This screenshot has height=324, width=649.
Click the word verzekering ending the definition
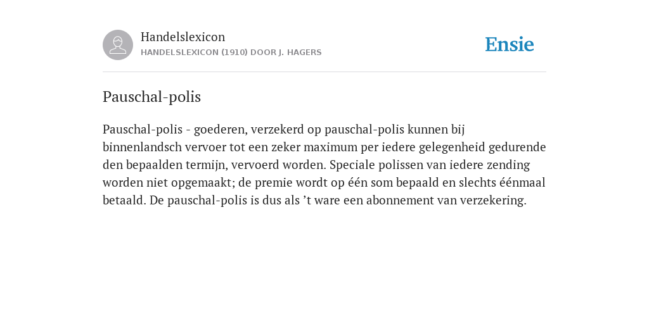coord(493,201)
